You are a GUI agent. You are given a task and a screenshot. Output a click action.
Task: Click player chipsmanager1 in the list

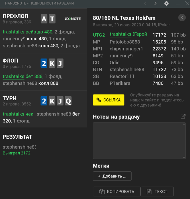coord(126,49)
